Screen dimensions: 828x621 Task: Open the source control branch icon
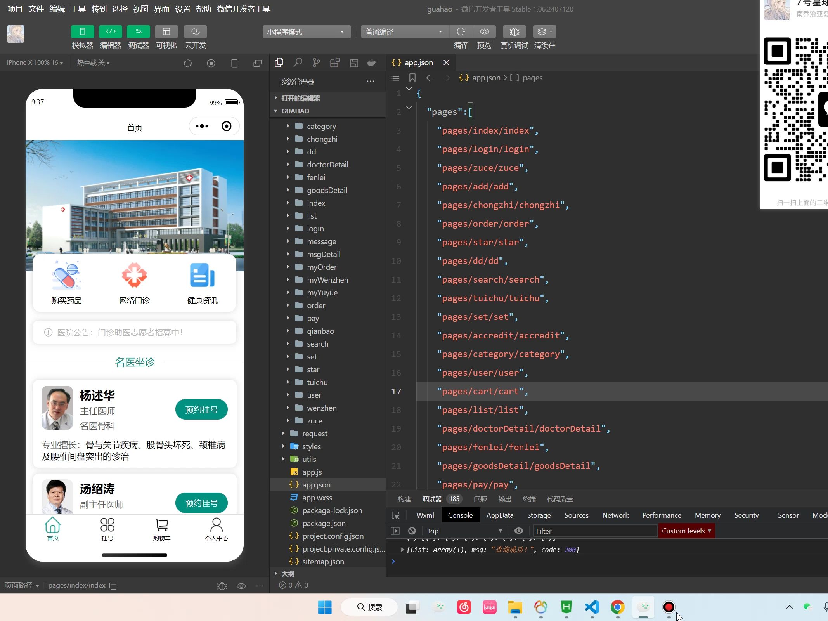[x=316, y=62]
